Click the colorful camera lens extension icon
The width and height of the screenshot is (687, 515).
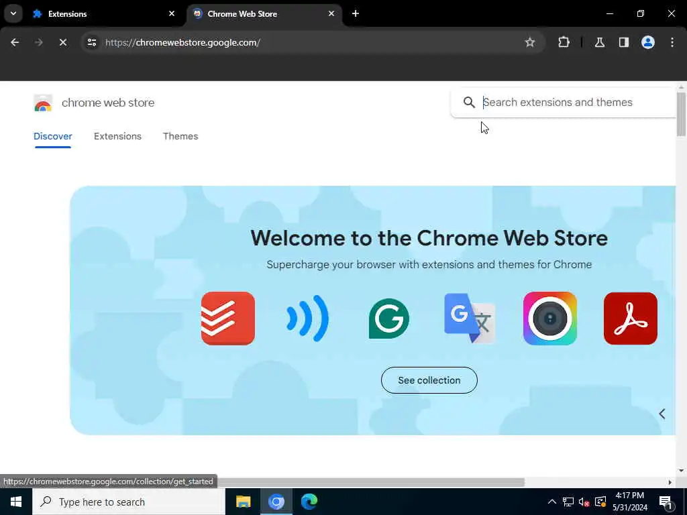(550, 319)
